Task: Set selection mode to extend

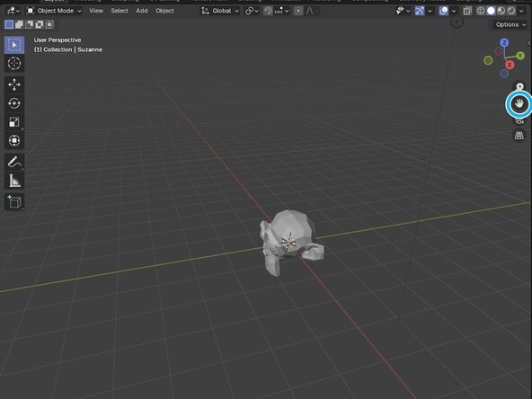Action: click(x=19, y=24)
